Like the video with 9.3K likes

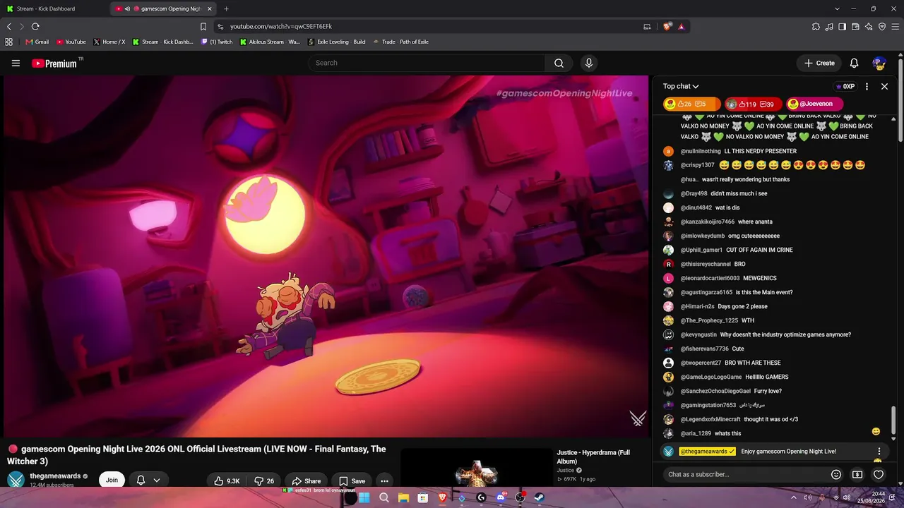click(x=227, y=481)
